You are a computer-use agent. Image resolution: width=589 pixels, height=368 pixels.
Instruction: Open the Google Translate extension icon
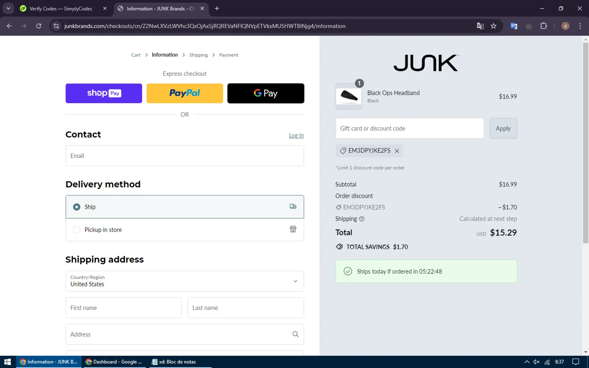point(514,26)
